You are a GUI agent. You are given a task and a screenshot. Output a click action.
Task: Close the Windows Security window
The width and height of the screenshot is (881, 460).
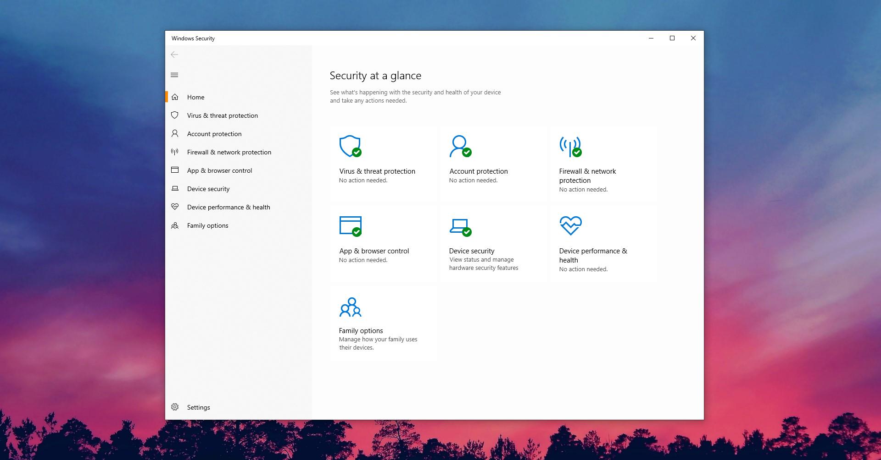point(693,38)
